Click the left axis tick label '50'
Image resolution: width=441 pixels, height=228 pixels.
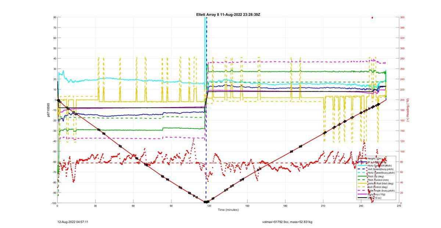(54, 48)
